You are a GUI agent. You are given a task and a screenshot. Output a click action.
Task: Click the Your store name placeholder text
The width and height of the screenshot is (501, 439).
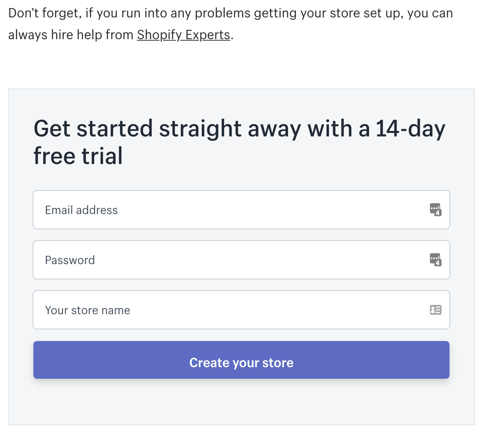[87, 310]
